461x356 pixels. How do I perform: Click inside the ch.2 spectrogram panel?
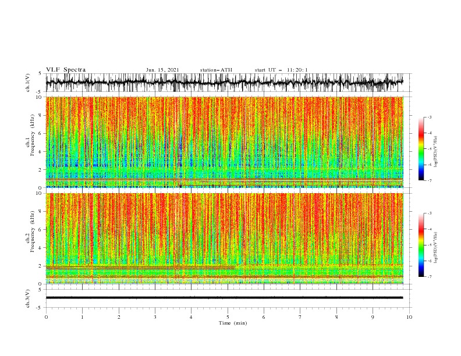point(225,238)
